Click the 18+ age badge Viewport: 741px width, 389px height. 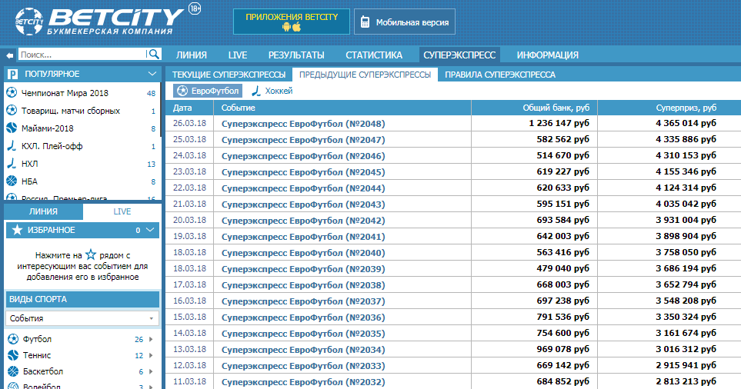coord(194,8)
